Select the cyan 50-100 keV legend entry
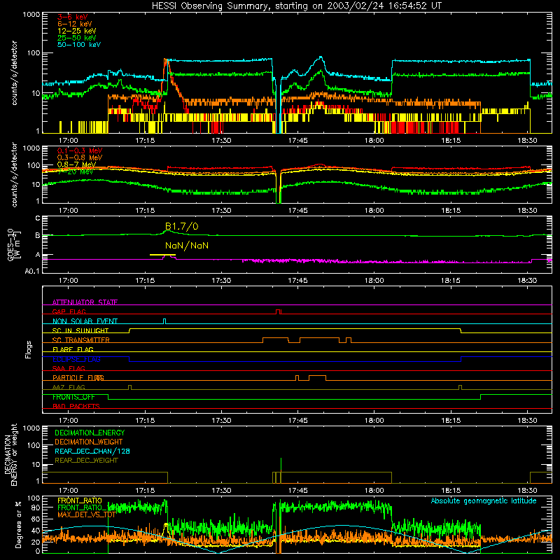 tap(79, 44)
